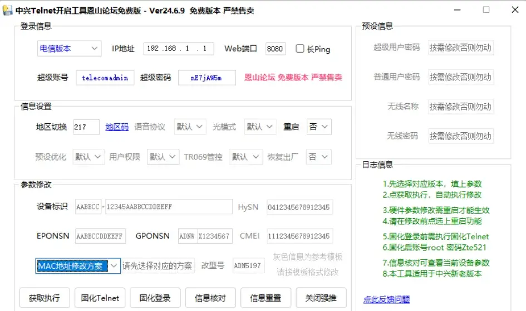Click the pink 恩山论坛 免费版本 严禁售卖 text
This screenshot has height=311, width=526.
click(x=293, y=77)
